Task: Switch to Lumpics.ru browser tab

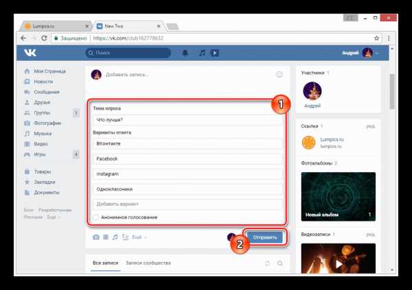Action: click(x=55, y=26)
